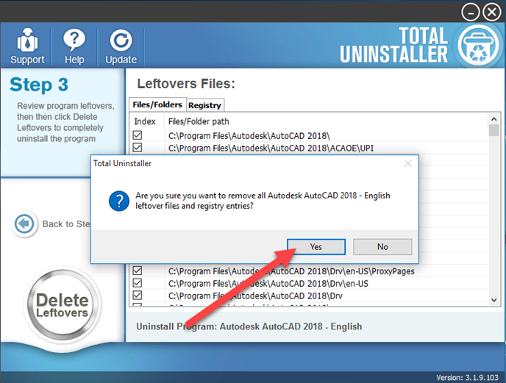Viewport: 506px width, 383px height.
Task: Uncheck the checkbox for path ending in \Drv
Action: click(138, 295)
